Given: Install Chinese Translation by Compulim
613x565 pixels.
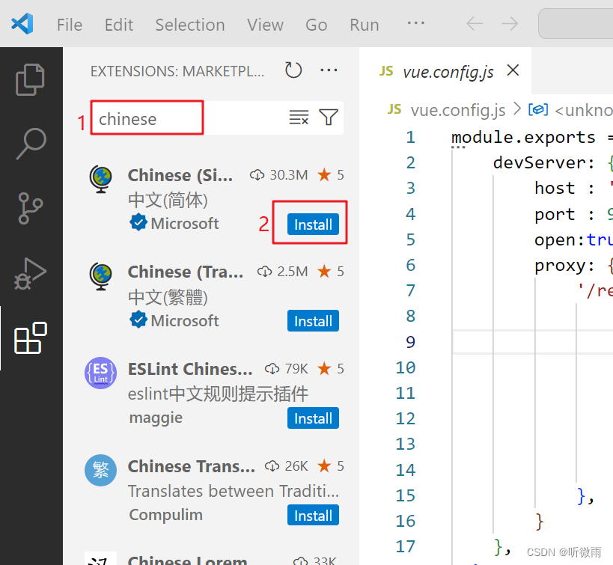Looking at the screenshot, I should coord(313,516).
